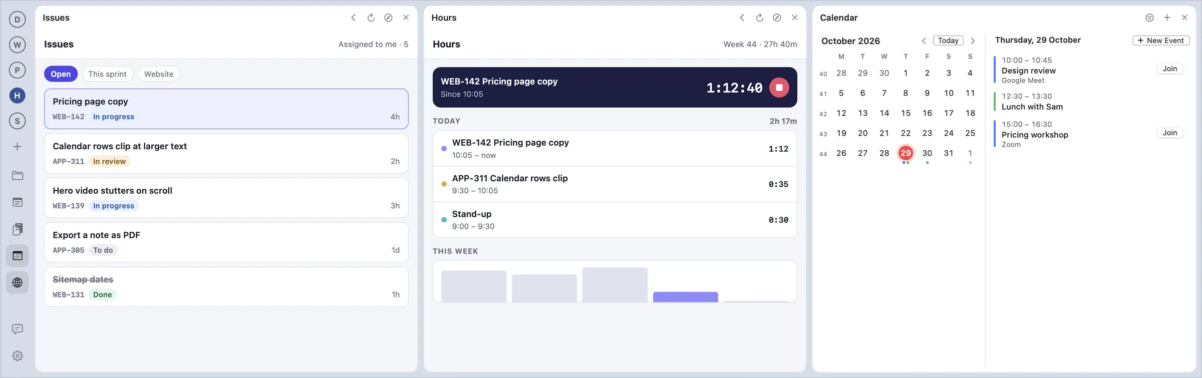The height and width of the screenshot is (378, 1202).
Task: Click the plus icon in the Calendar panel header
Action: (1167, 18)
